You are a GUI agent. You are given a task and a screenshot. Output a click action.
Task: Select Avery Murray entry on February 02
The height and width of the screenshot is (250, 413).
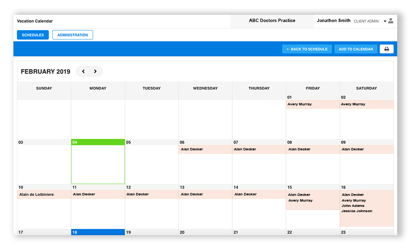(x=366, y=104)
